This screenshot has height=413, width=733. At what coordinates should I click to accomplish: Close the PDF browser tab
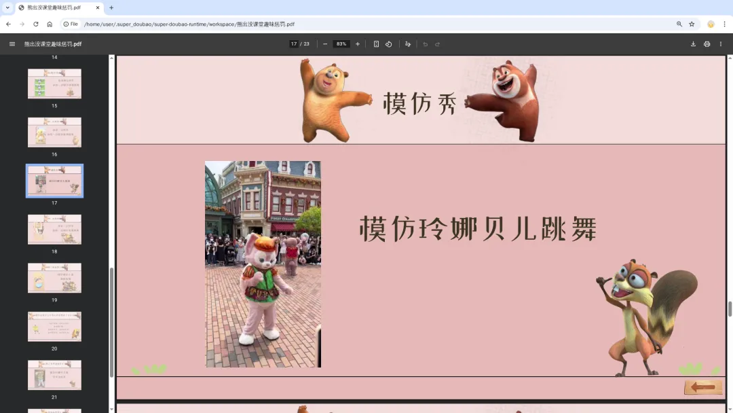point(97,7)
